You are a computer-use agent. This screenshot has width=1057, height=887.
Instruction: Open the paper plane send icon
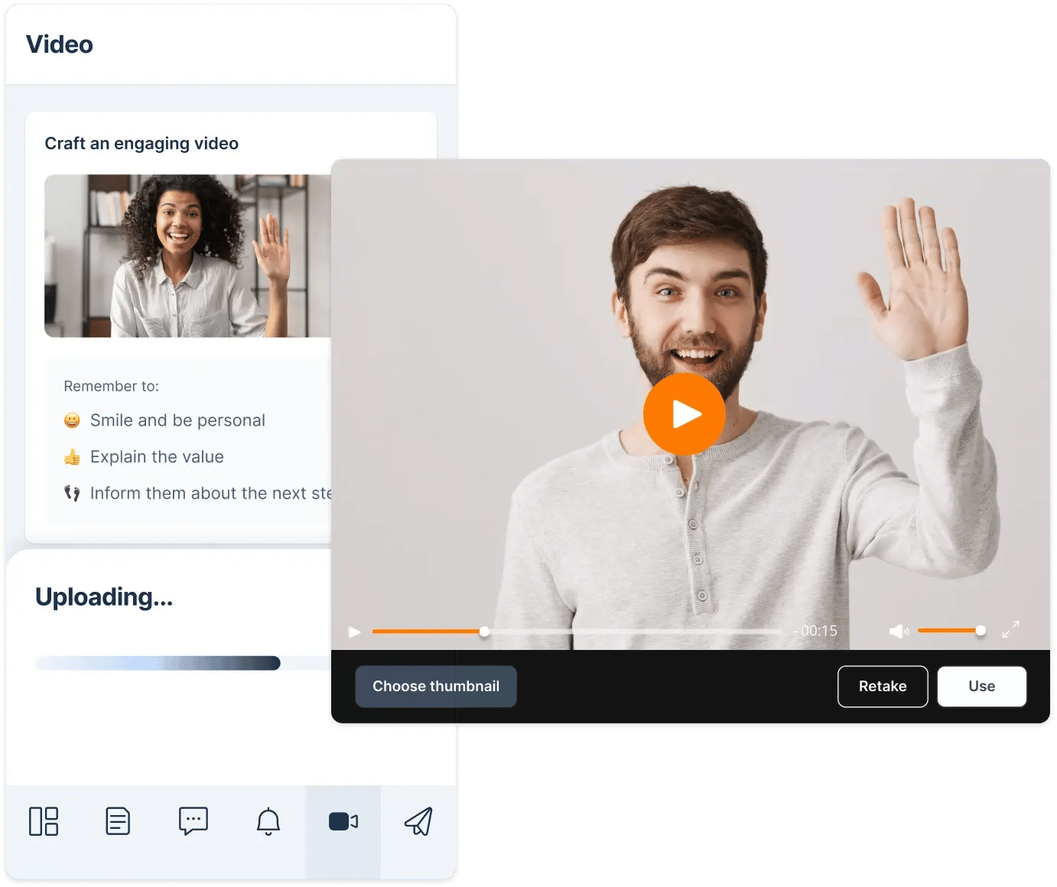tap(418, 821)
